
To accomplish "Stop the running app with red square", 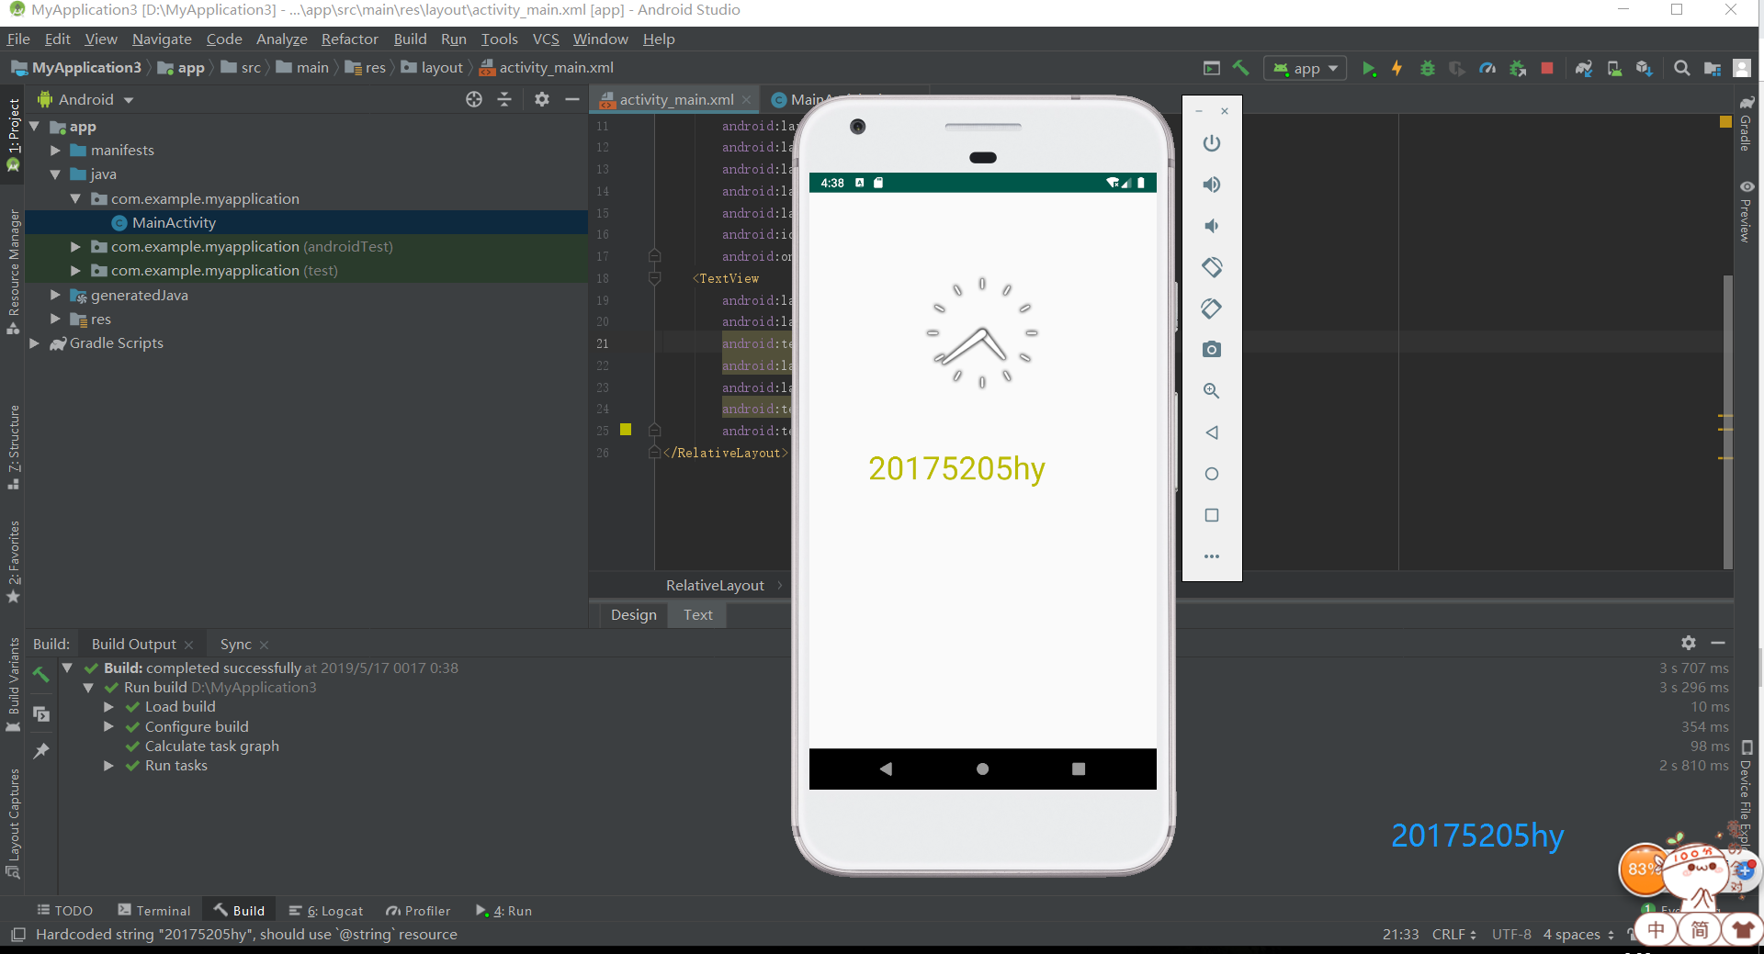I will (1547, 68).
